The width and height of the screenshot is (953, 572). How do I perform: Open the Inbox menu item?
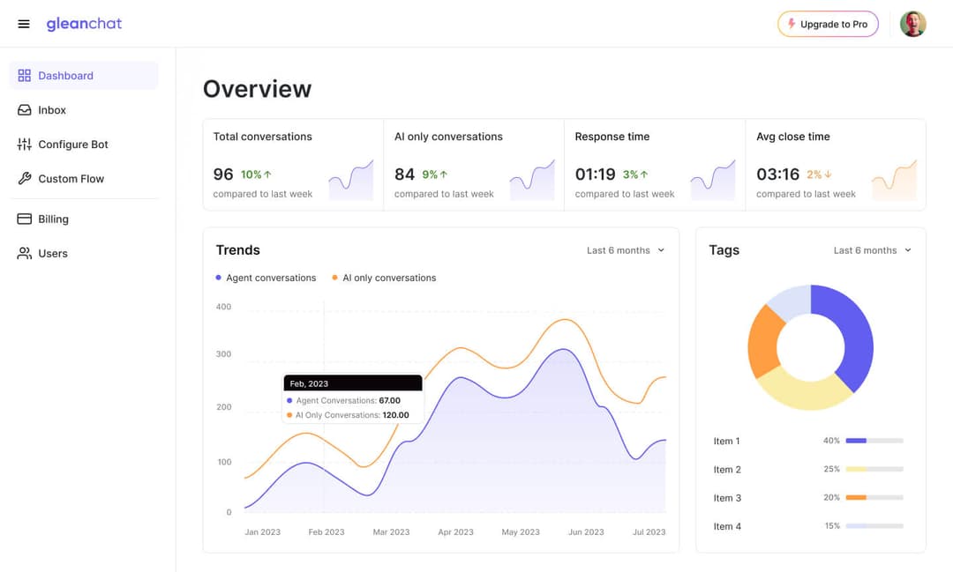52,110
